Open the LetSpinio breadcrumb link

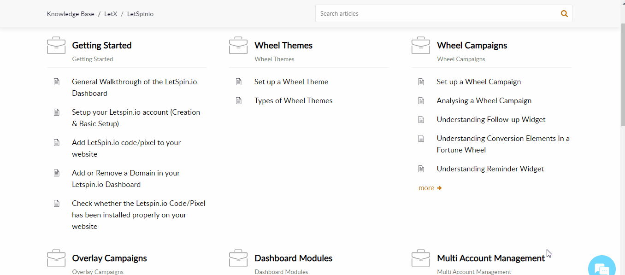(x=140, y=14)
